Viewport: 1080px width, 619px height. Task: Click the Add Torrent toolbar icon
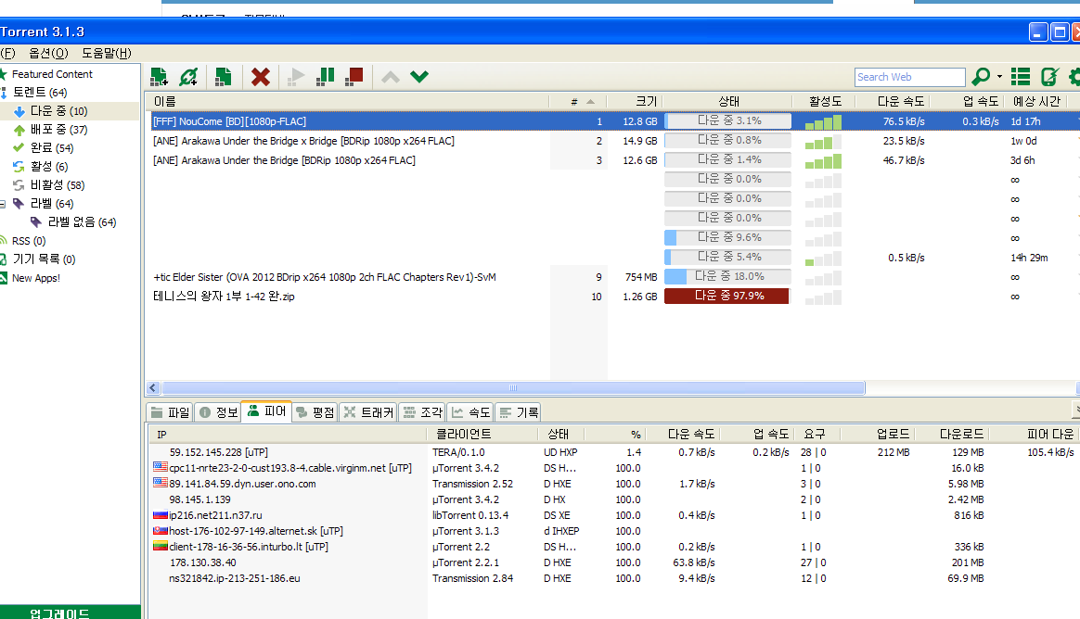coord(159,77)
